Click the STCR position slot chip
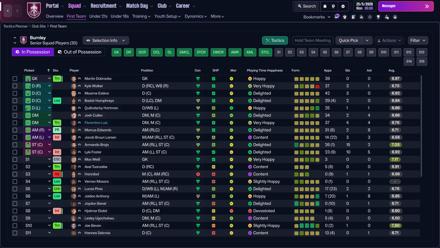The height and width of the screenshot is (248, 440). pyautogui.click(x=201, y=52)
